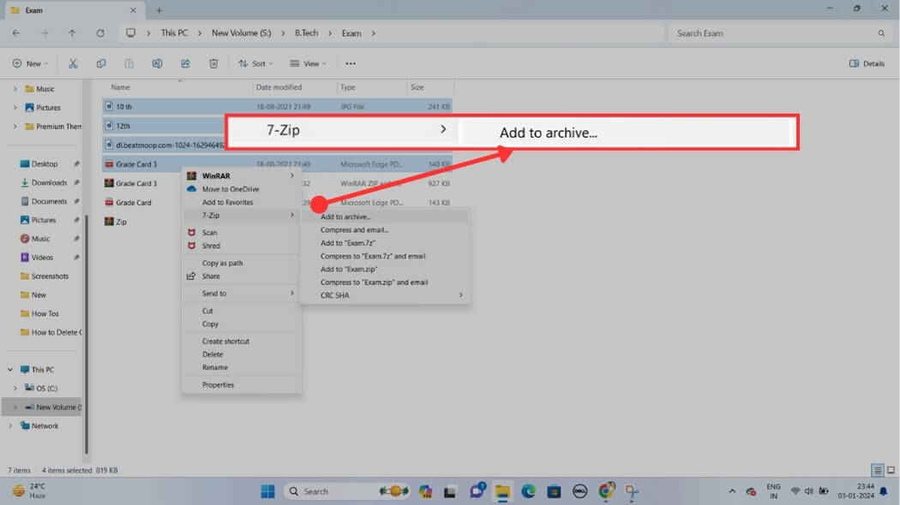Click the Paste toolbar icon
Image resolution: width=900 pixels, height=505 pixels.
point(129,63)
